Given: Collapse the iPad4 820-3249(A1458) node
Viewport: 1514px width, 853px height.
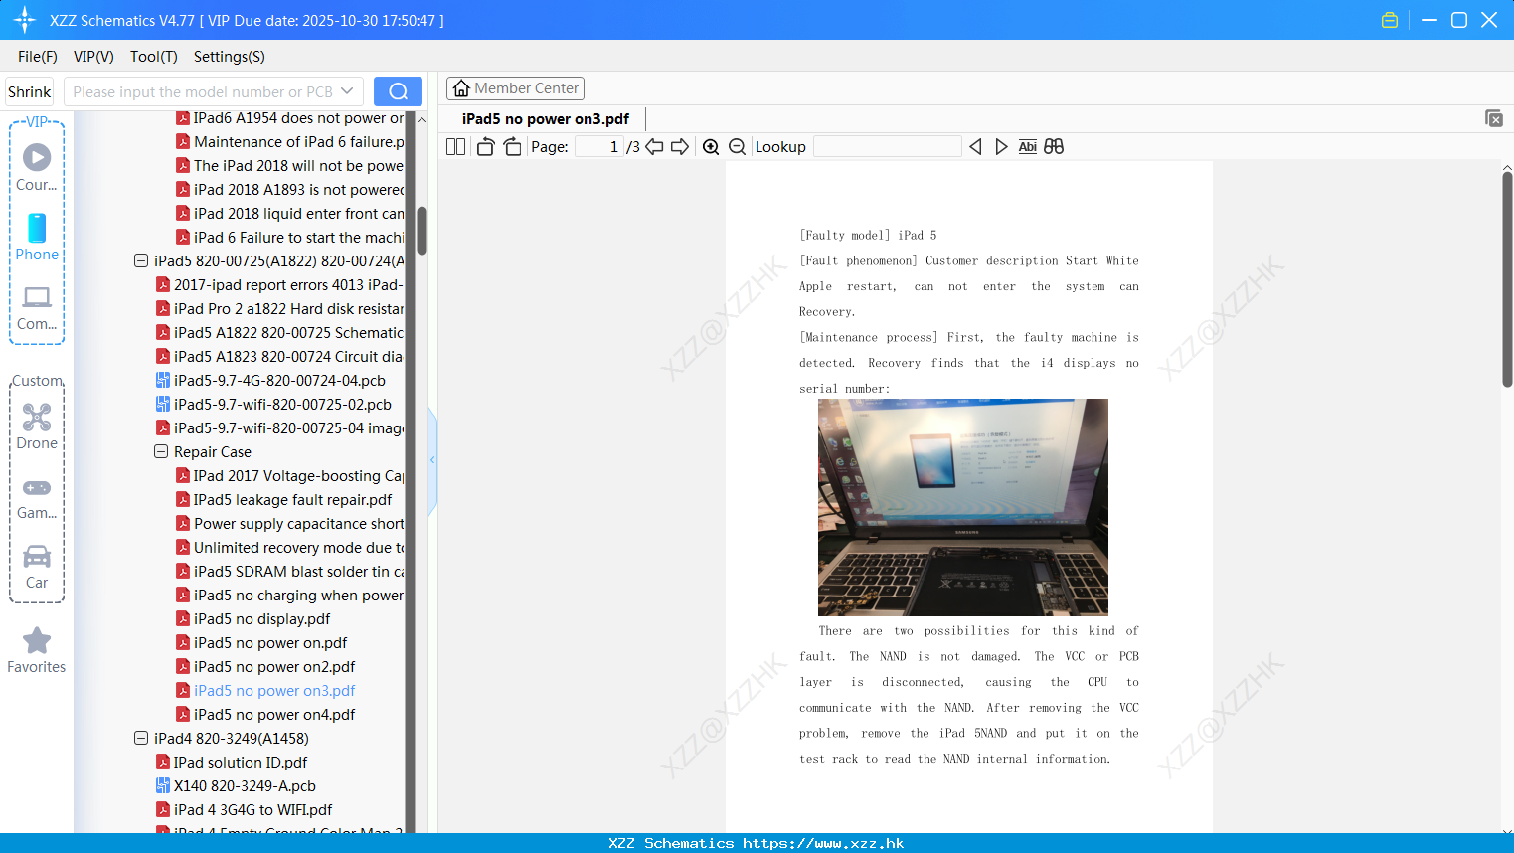Looking at the screenshot, I should (x=141, y=739).
